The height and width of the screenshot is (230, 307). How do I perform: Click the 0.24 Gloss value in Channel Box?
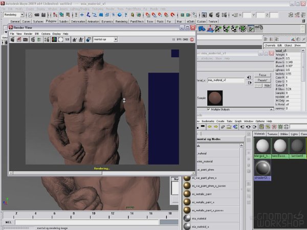289,89
